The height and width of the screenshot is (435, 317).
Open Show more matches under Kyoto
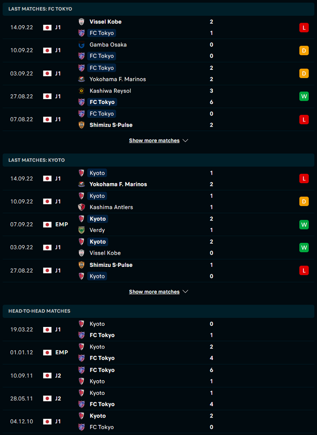(x=154, y=292)
